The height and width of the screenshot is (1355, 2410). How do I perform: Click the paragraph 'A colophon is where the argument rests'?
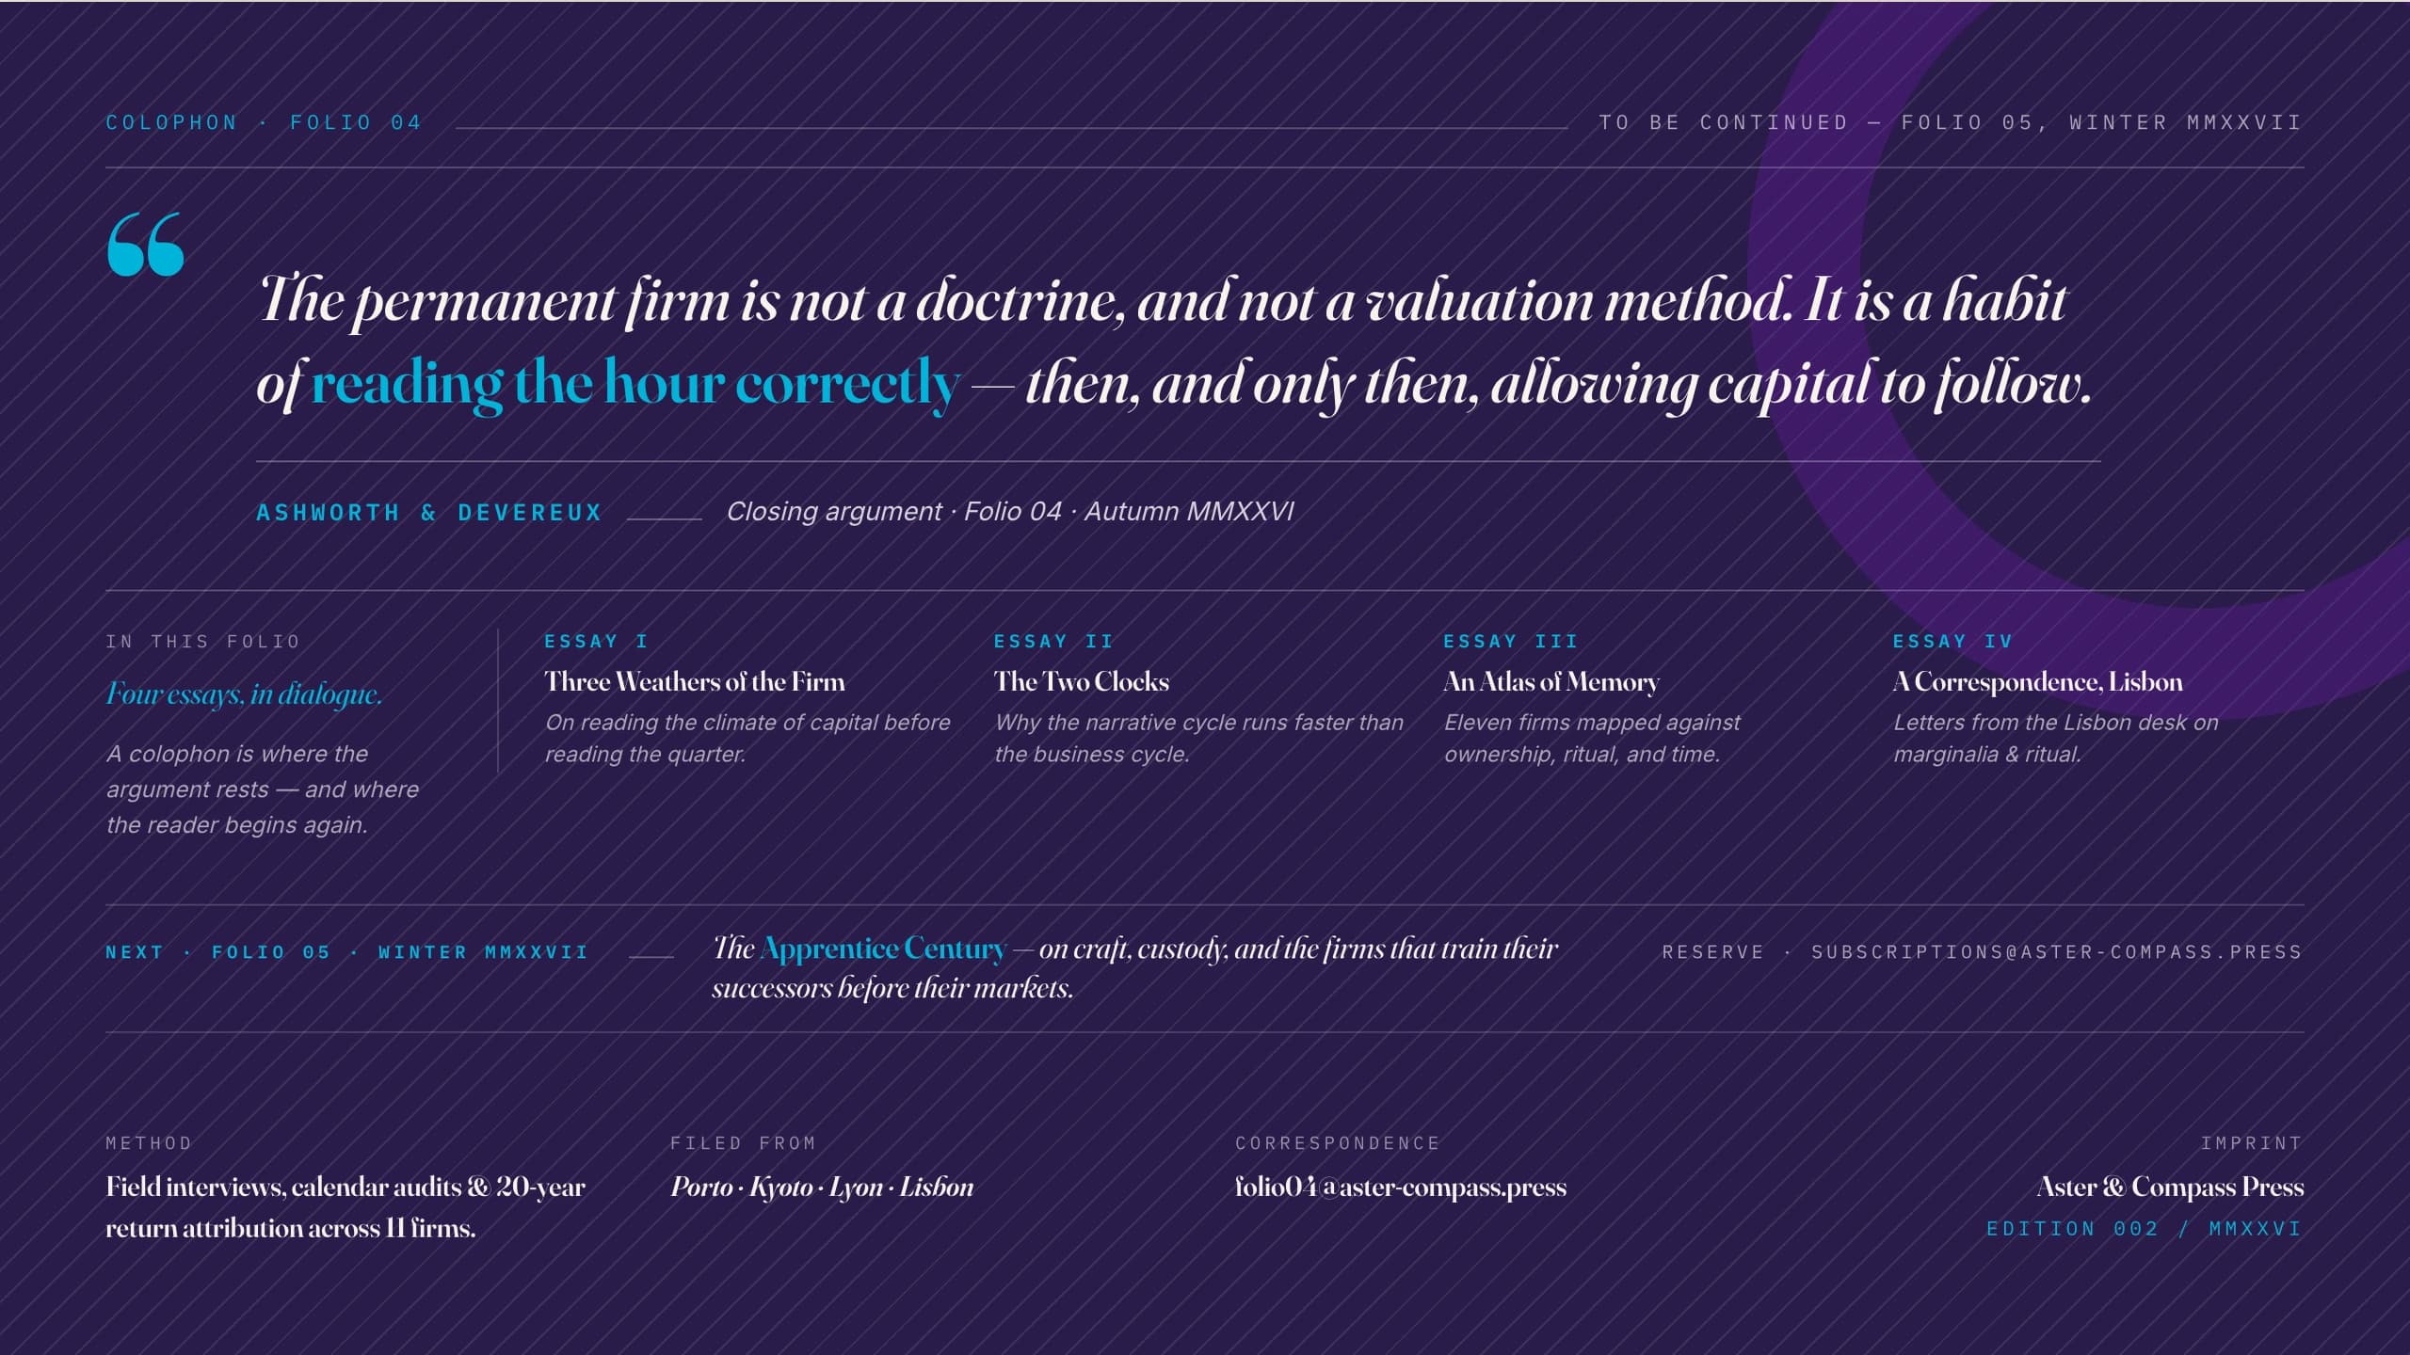[263, 789]
